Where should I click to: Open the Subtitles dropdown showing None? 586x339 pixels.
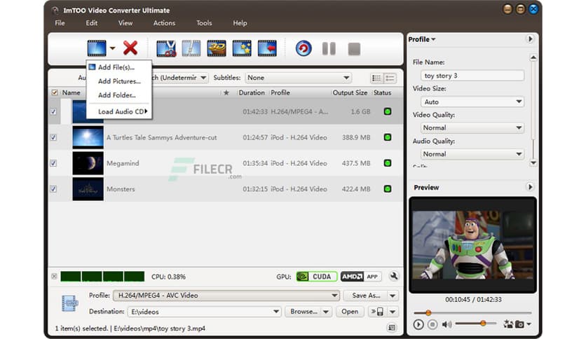[298, 78]
